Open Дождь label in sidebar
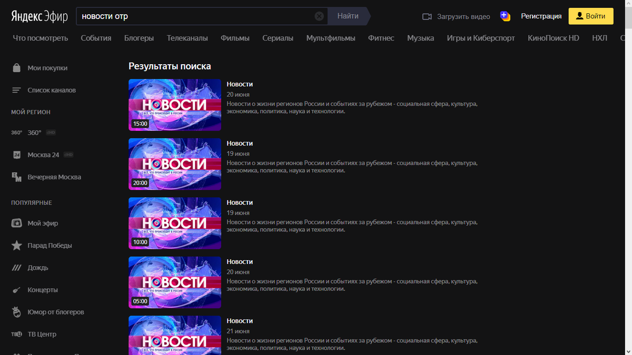Screen dimensions: 632x355 coord(38,268)
